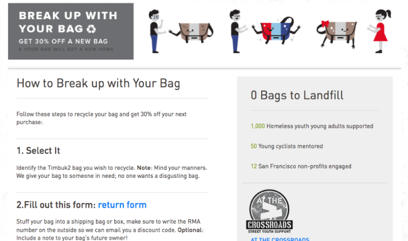408x241 pixels.
Task: Click the red and blue messenger bag
Action: tap(276, 31)
